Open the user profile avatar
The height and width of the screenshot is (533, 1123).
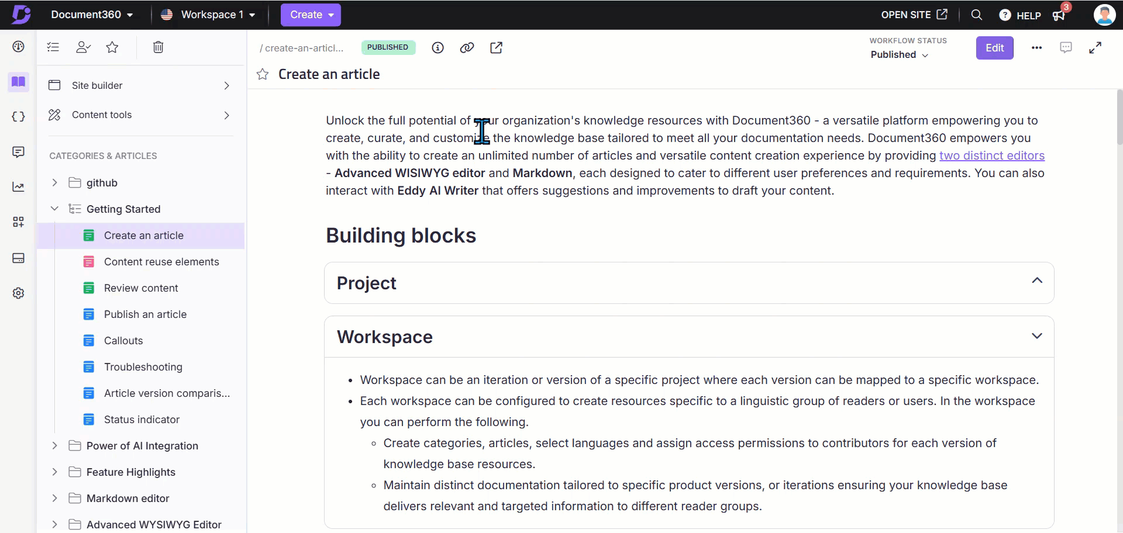pos(1104,15)
